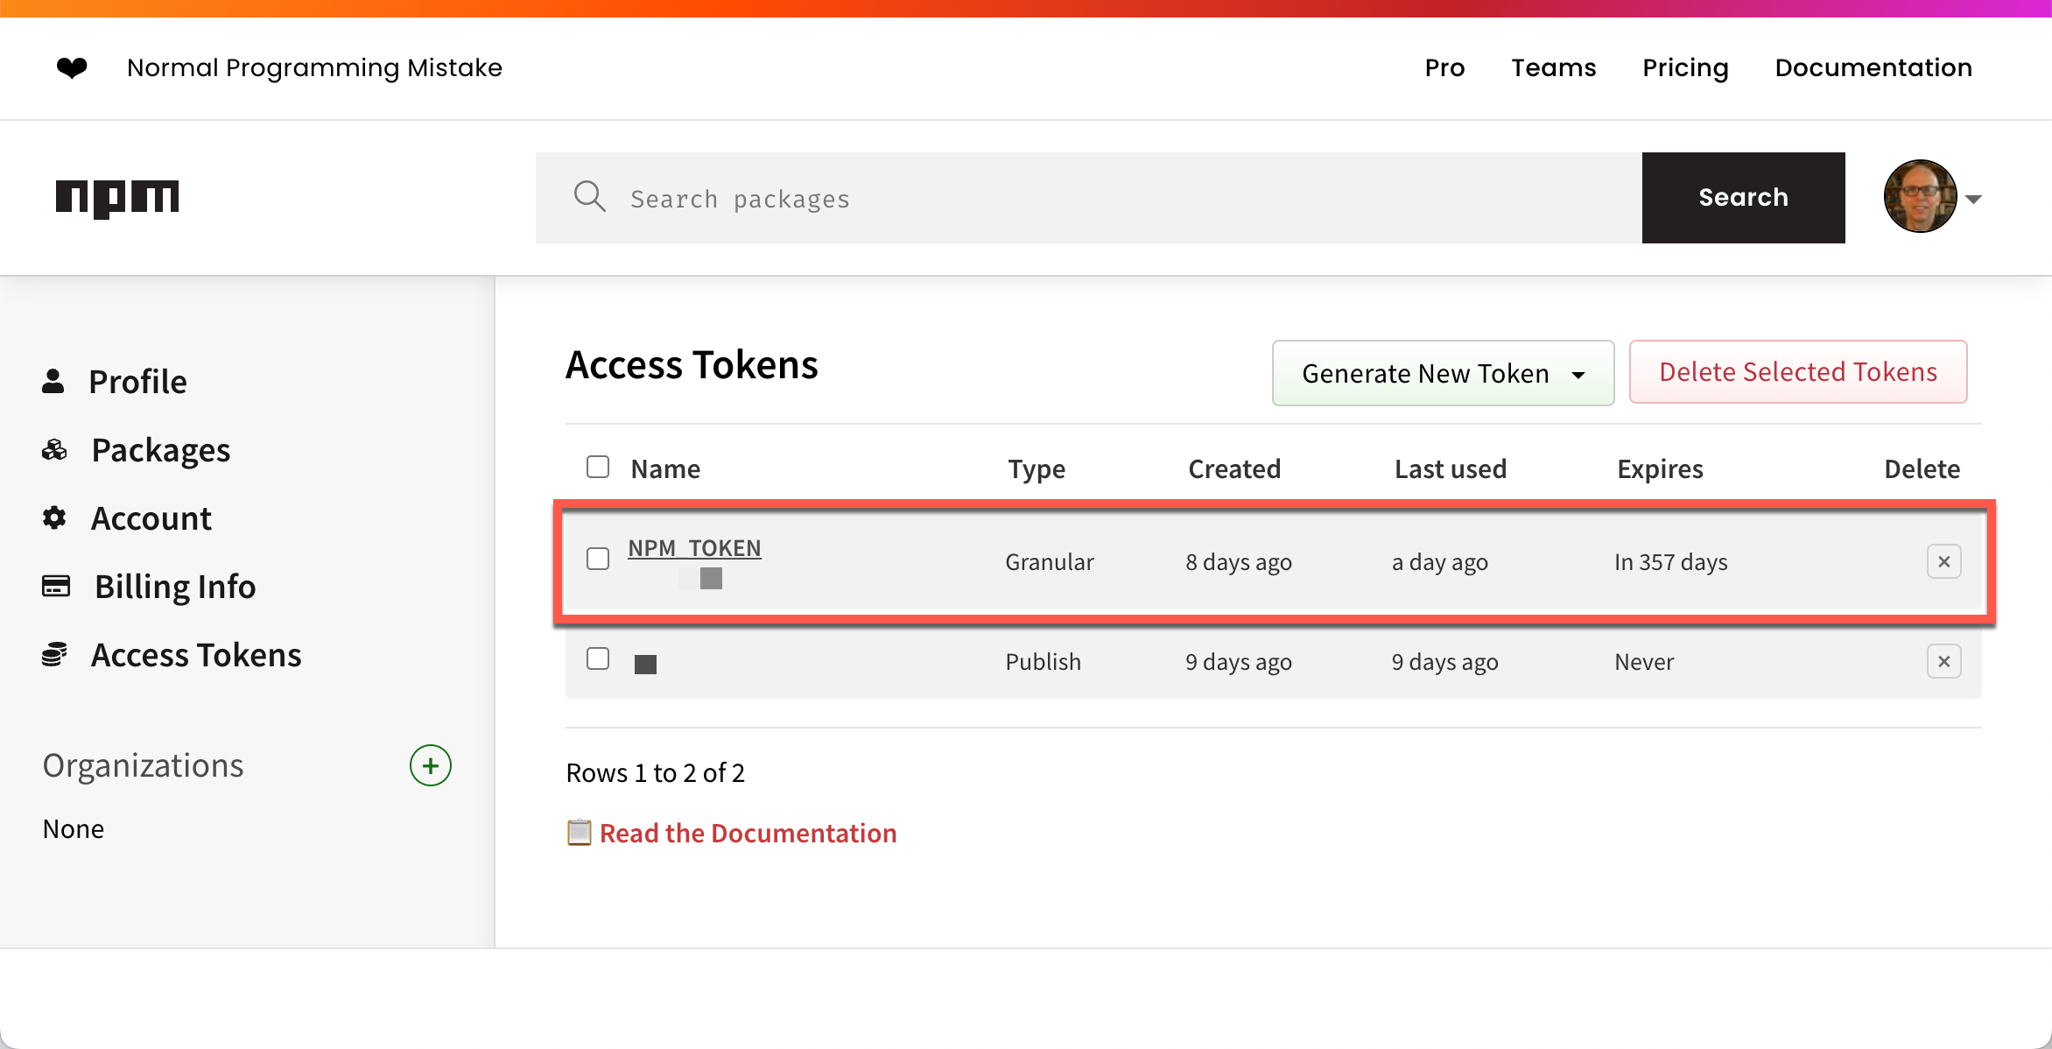The height and width of the screenshot is (1049, 2052).
Task: Check the Publish token row checkbox
Action: 598,658
